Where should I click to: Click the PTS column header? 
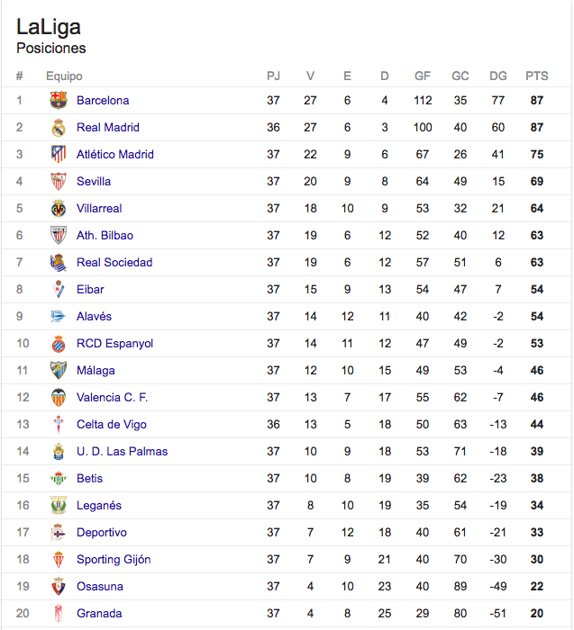tap(536, 76)
